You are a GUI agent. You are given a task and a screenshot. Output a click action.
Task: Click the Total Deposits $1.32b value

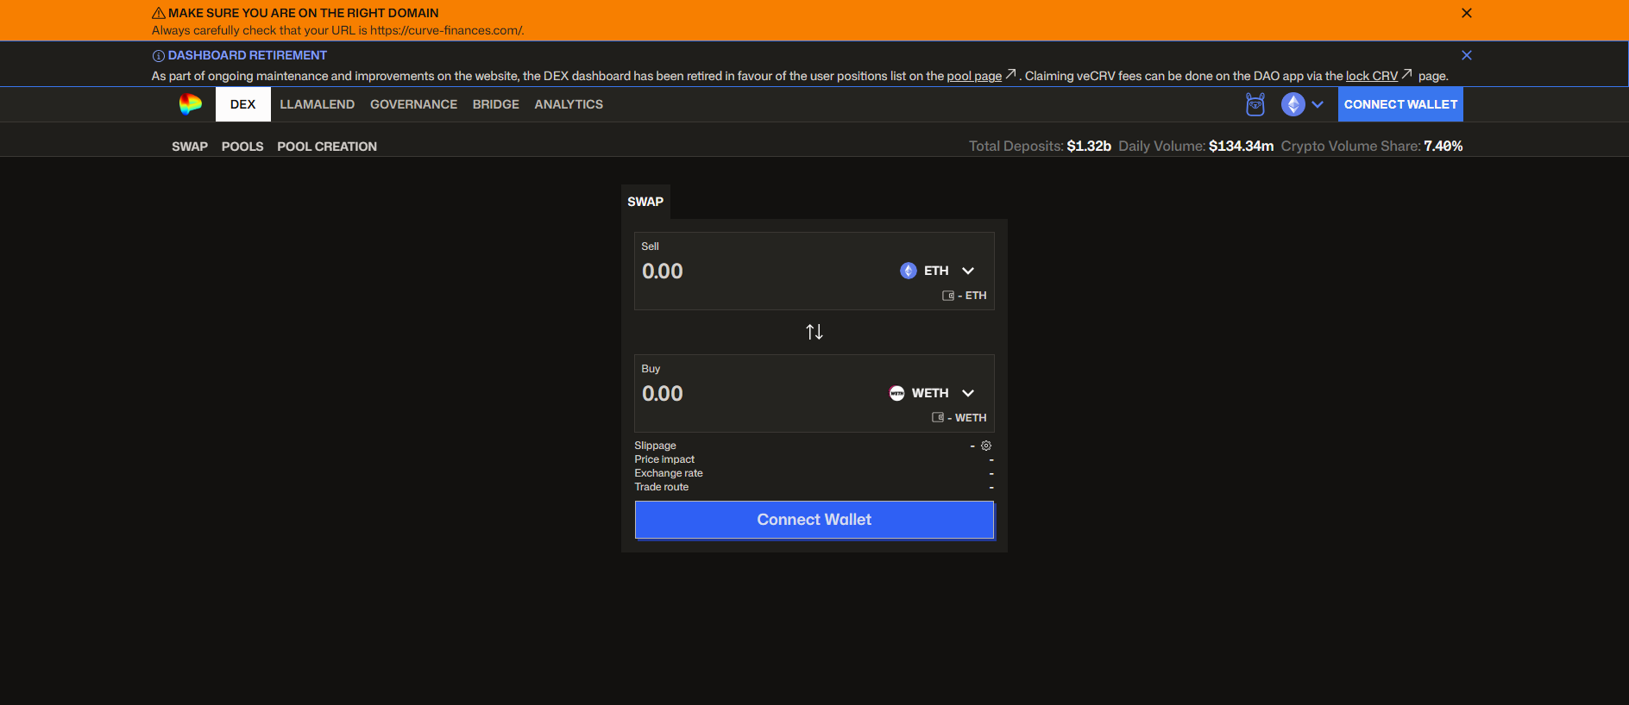pyautogui.click(x=1089, y=147)
